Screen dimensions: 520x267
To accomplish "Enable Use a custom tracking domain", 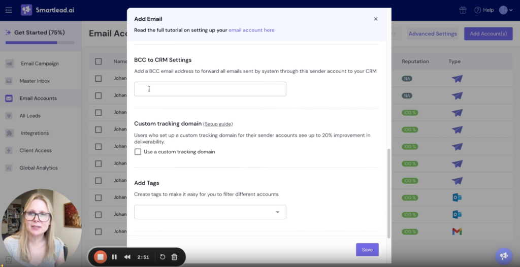I will point(138,152).
